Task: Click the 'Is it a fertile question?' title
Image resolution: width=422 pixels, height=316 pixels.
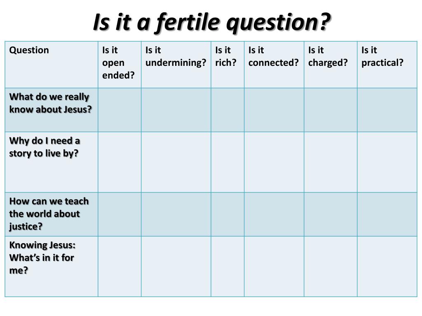Action: 211,23
